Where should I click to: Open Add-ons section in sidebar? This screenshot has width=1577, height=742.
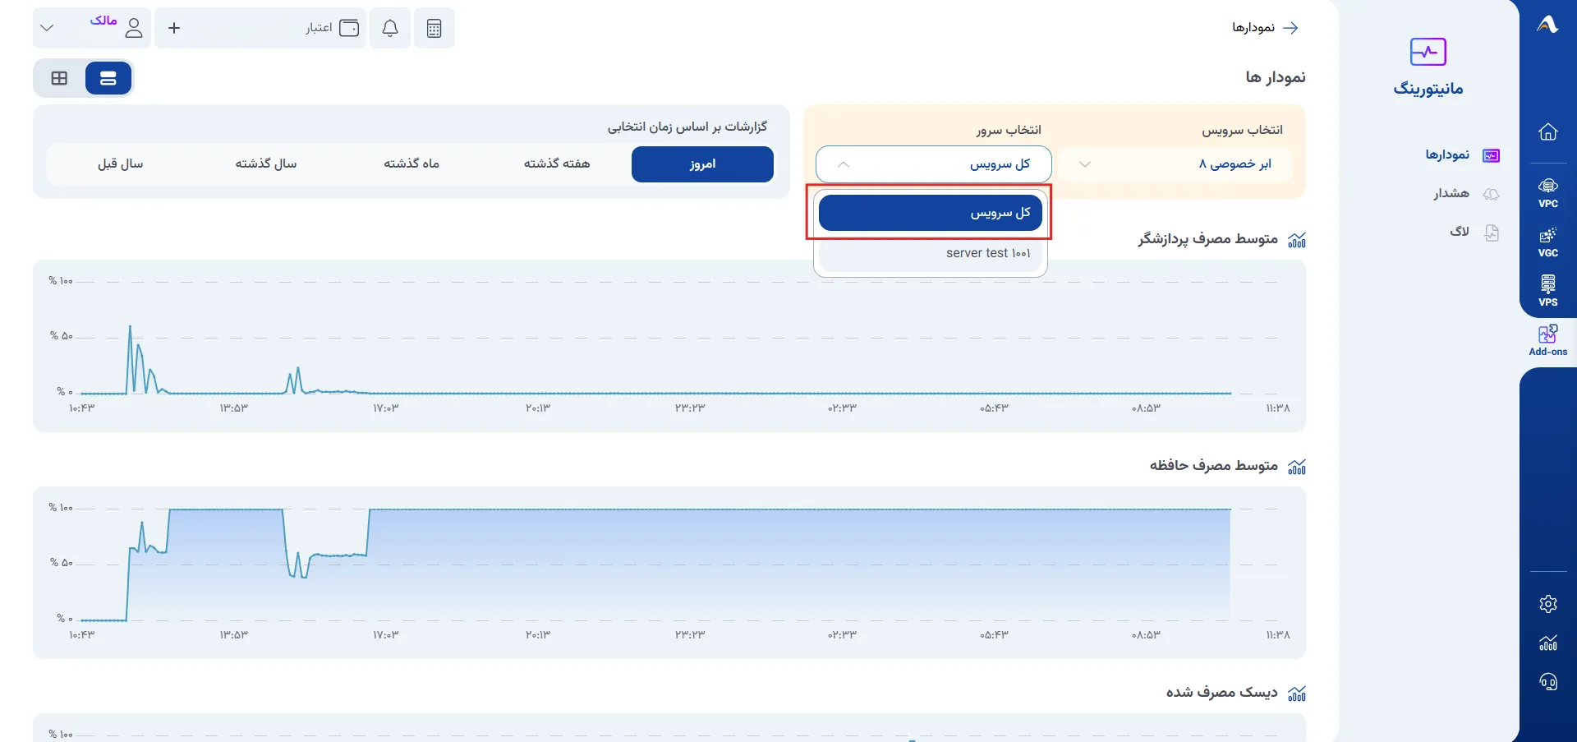click(1548, 340)
